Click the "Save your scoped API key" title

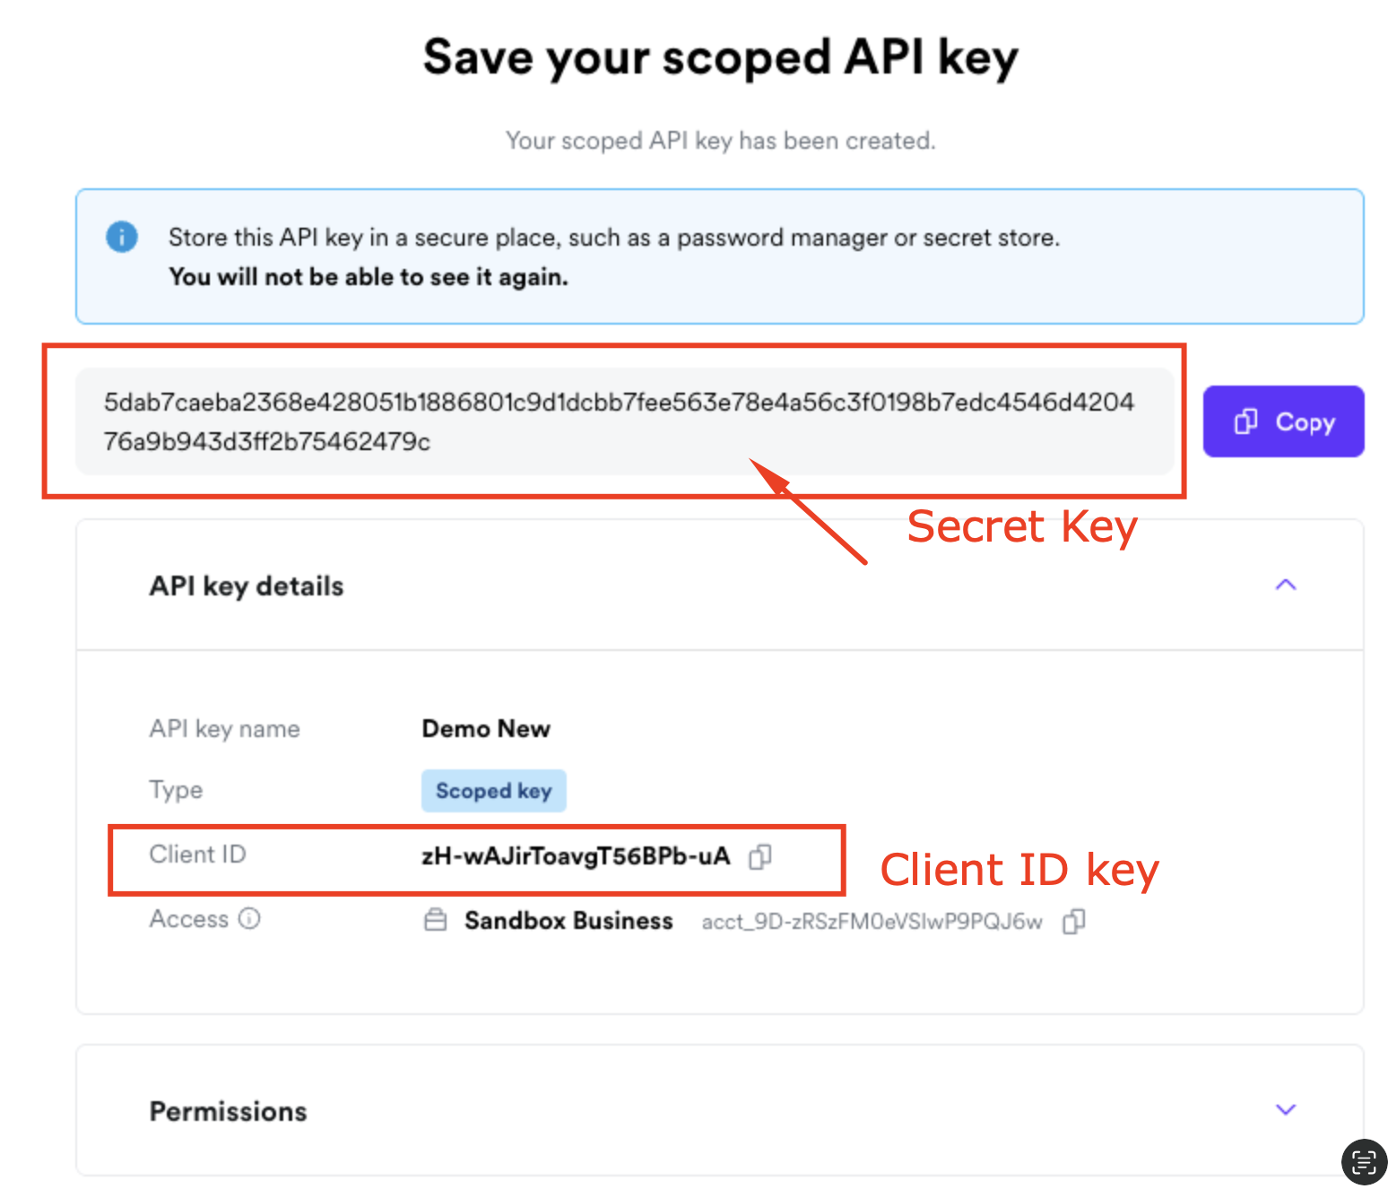(720, 58)
